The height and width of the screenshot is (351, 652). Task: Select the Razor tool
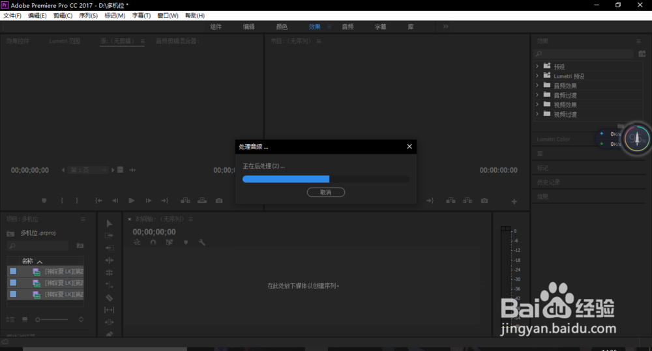coord(110,298)
